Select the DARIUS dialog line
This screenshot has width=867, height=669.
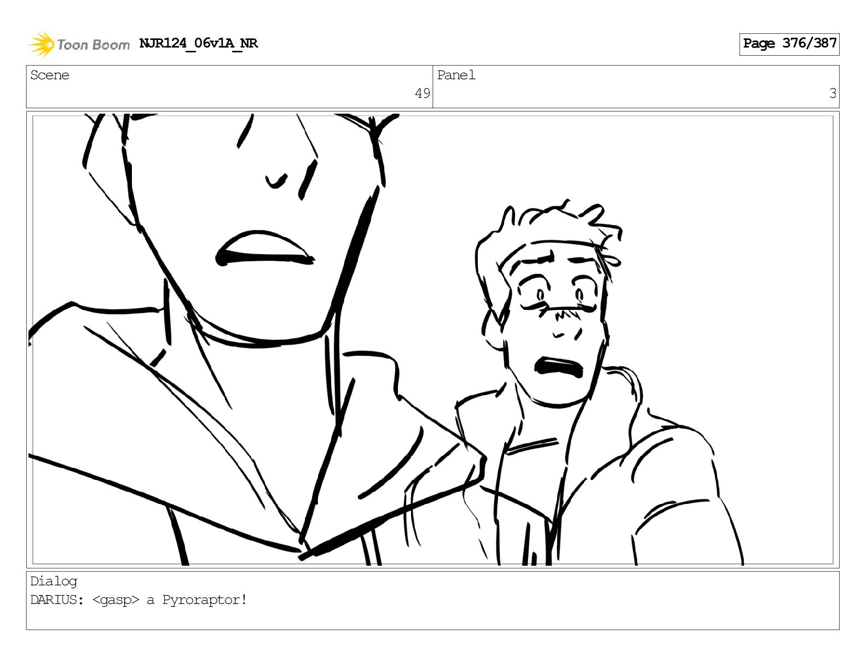[x=138, y=600]
